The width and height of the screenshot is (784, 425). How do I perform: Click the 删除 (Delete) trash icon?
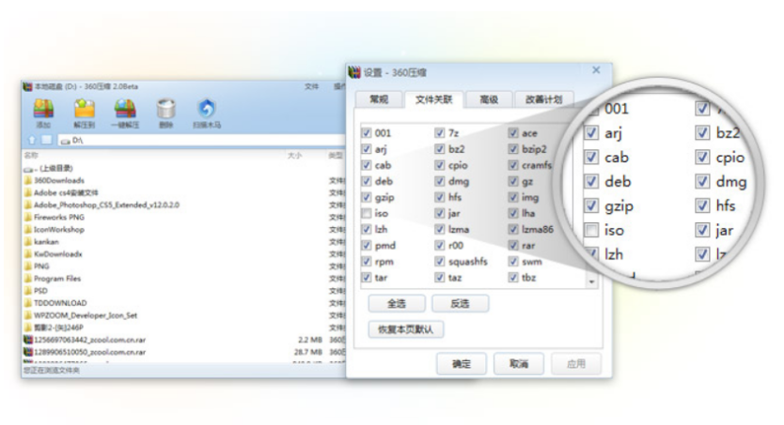166,109
